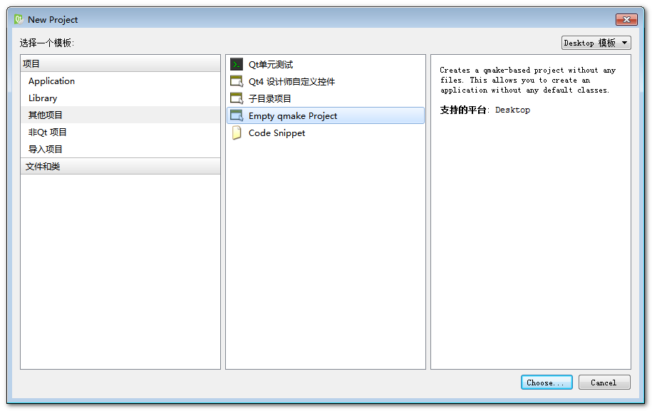Click the Choose... button
Viewport: 652px width, 411px height.
(547, 383)
